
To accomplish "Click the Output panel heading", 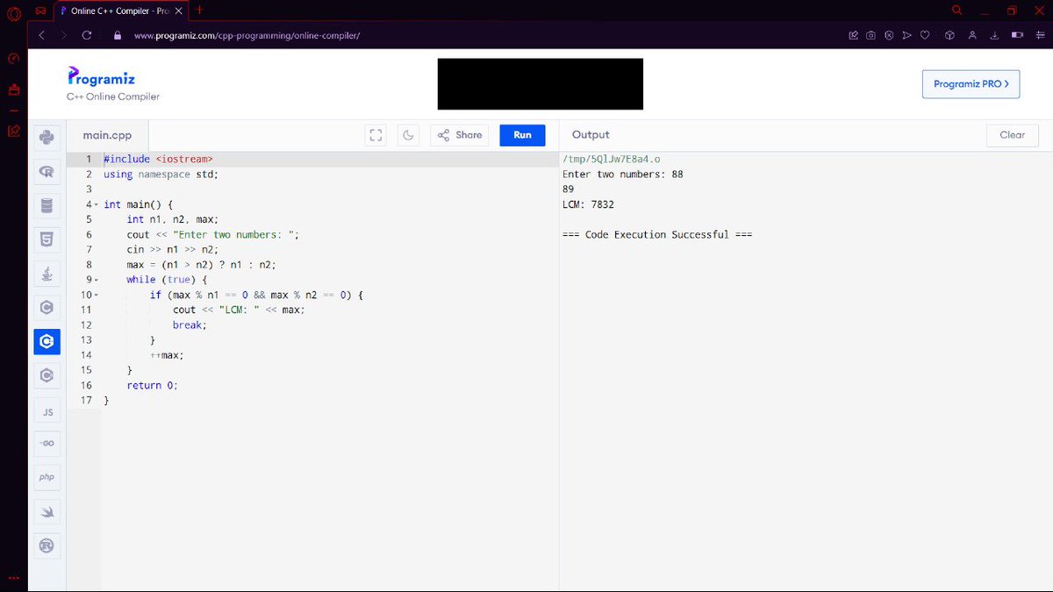I will (x=591, y=135).
